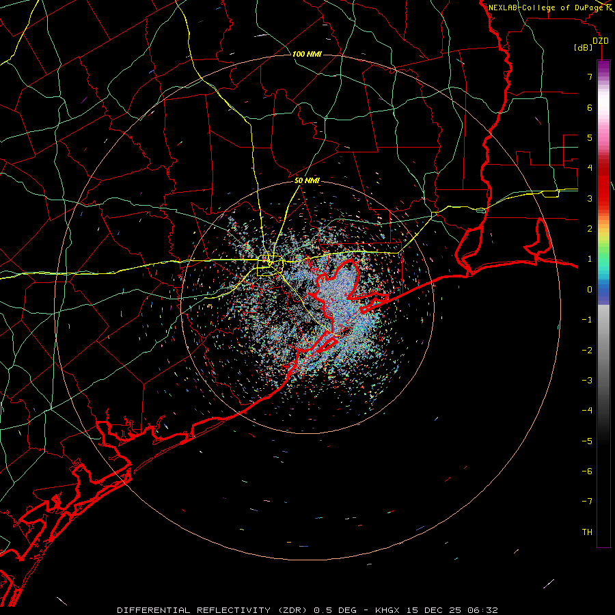This screenshot has width=615, height=615.
Task: Select the -1 value on the scale
Action: 587,320
